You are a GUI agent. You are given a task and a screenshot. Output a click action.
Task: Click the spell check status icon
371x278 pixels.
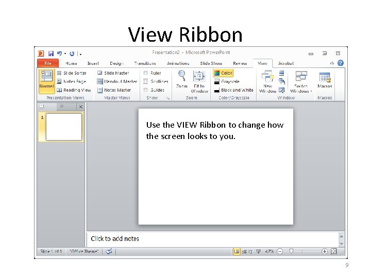(109, 252)
